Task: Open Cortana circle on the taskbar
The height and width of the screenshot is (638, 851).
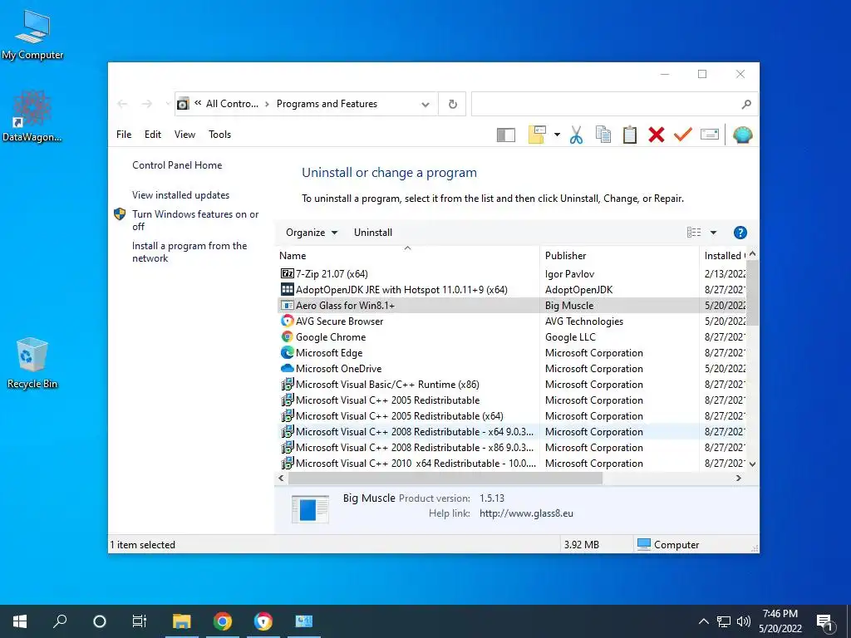Action: (x=100, y=621)
